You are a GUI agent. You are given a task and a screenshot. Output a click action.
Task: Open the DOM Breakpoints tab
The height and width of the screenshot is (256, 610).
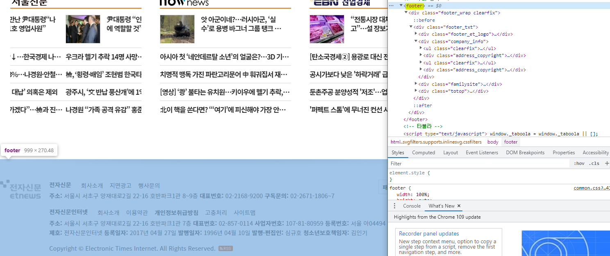click(525, 153)
